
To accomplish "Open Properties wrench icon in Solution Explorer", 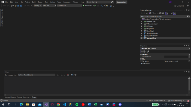I will 172,13.
